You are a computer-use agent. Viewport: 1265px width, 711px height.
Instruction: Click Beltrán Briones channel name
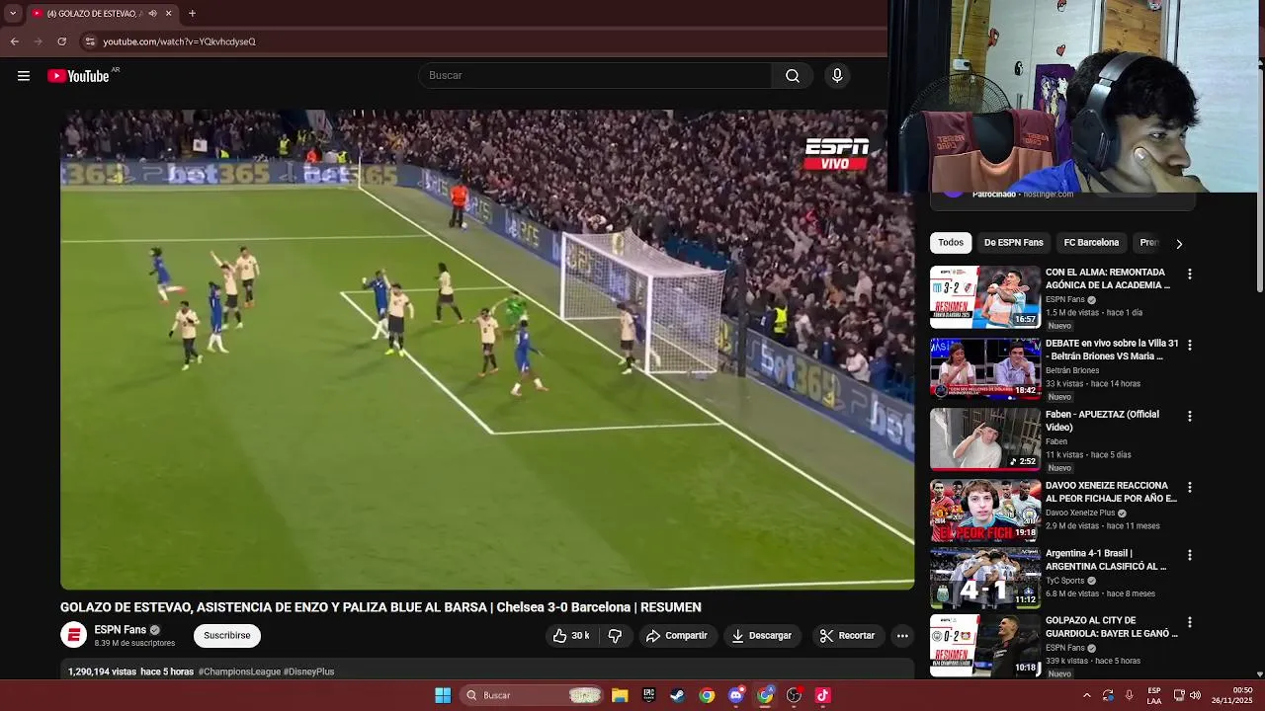pos(1073,370)
